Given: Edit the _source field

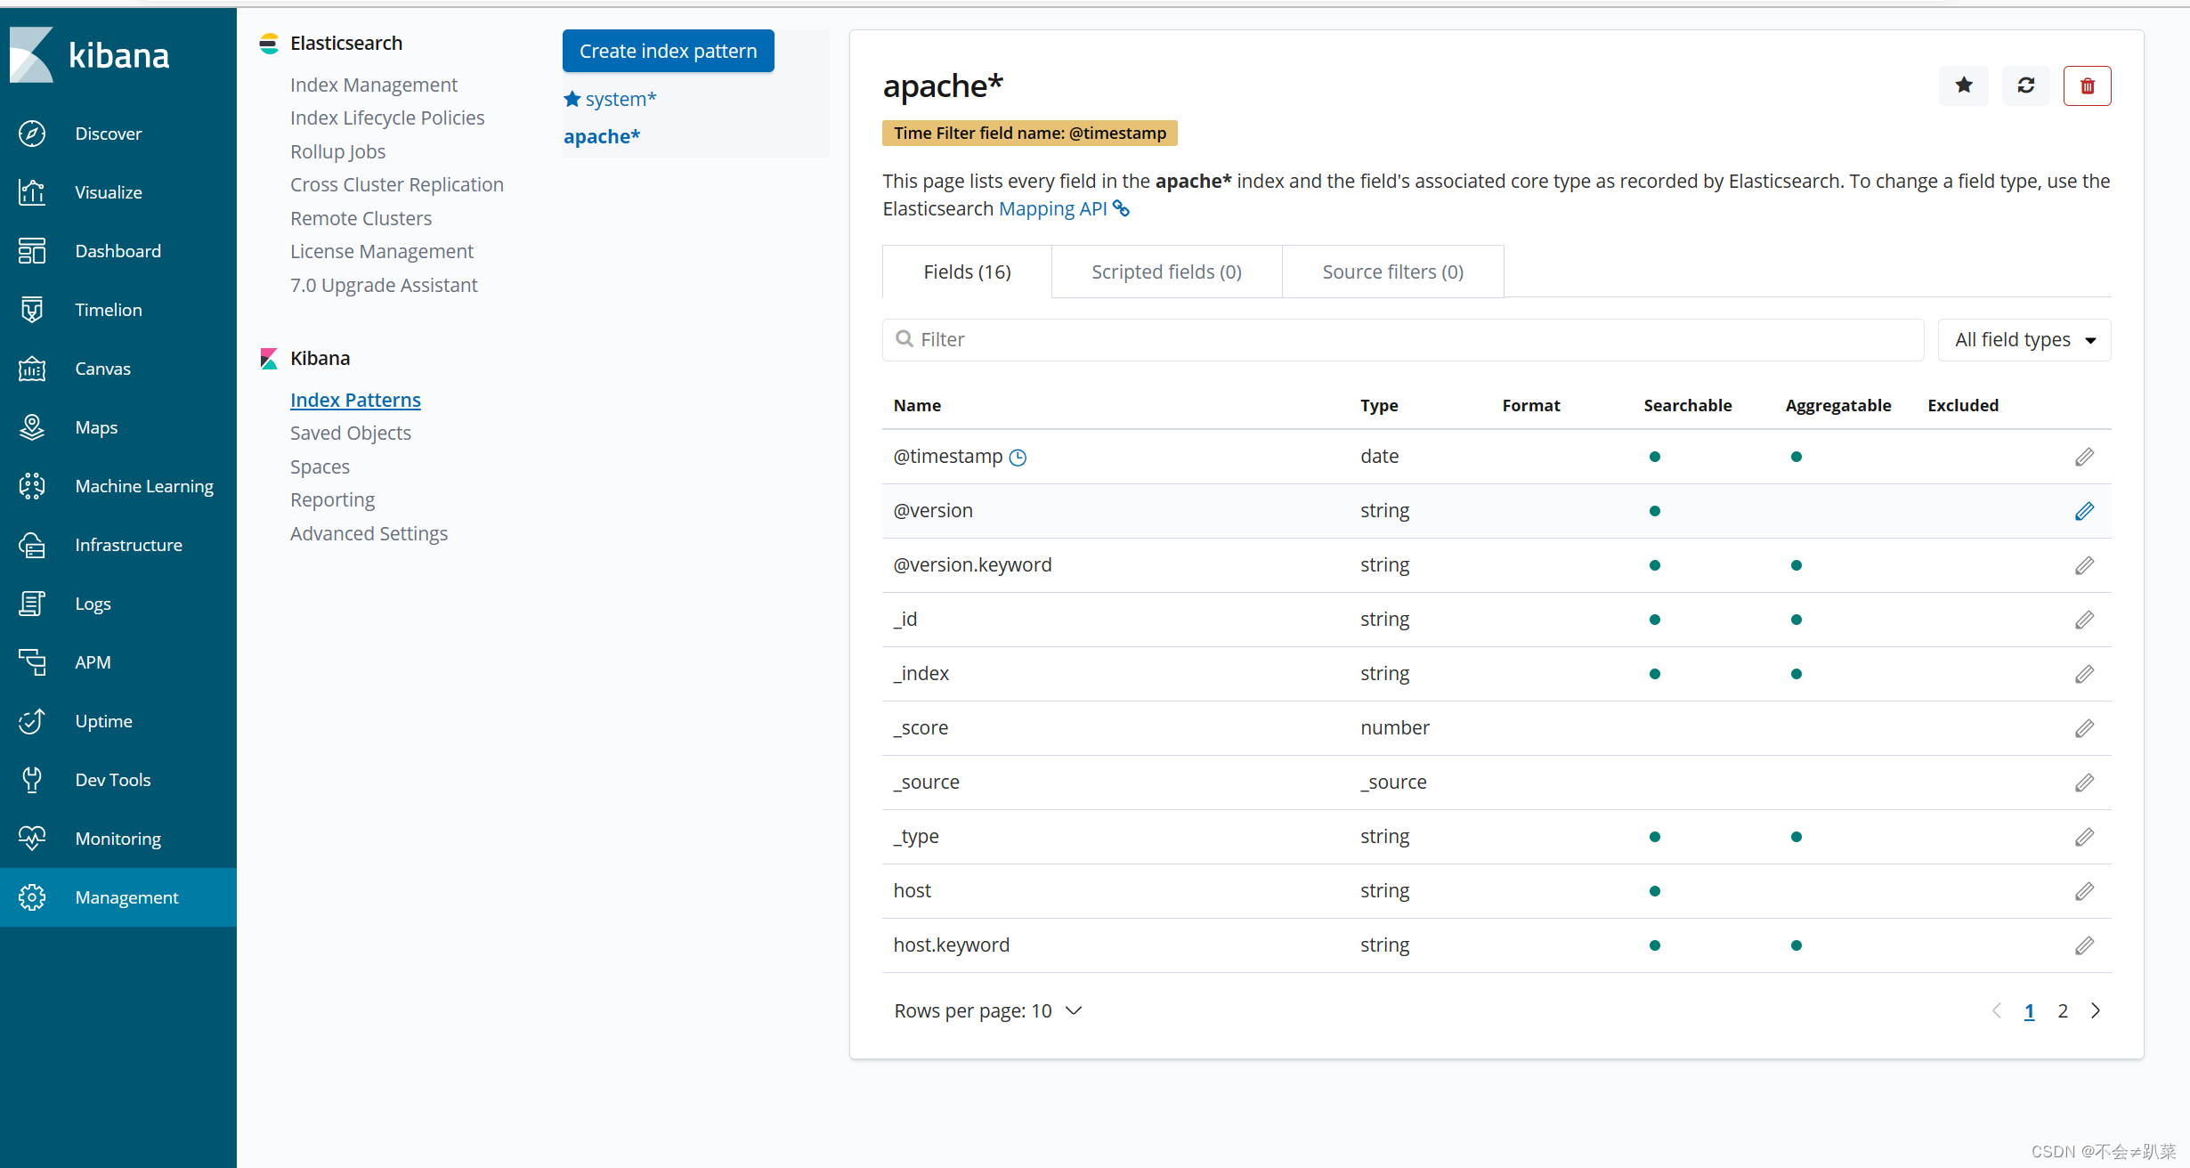Looking at the screenshot, I should coord(2084,783).
